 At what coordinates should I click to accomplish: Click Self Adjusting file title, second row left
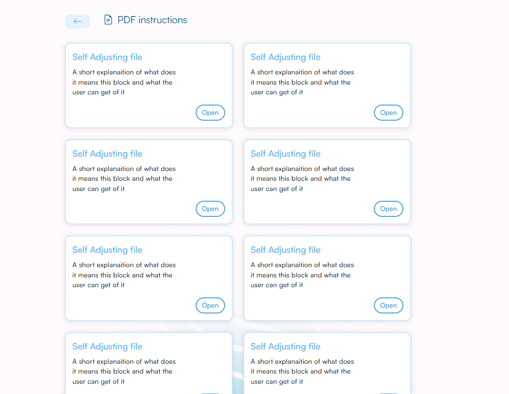107,154
